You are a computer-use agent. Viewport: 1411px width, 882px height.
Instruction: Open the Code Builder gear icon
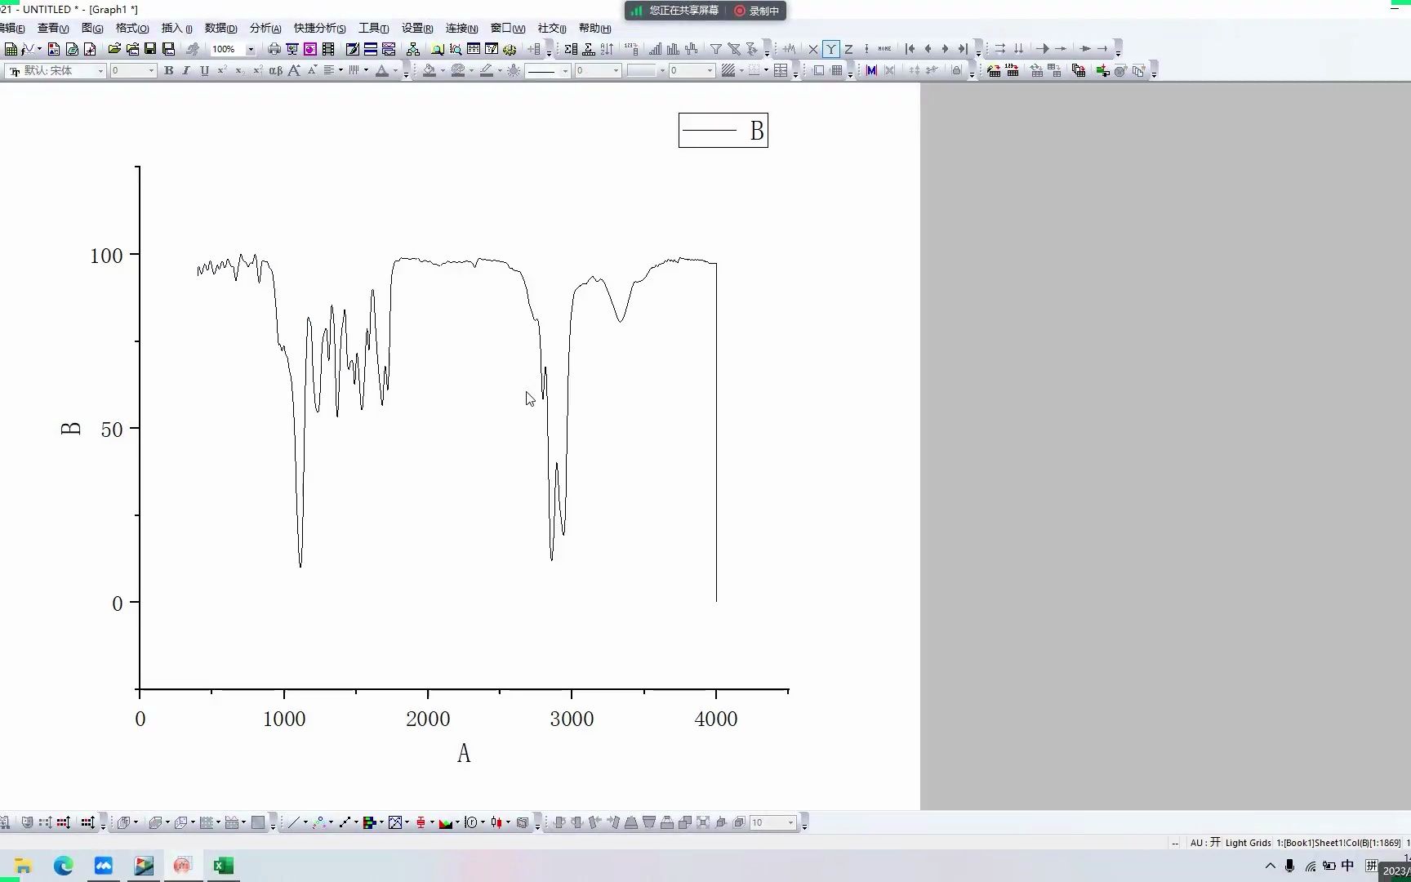510,49
